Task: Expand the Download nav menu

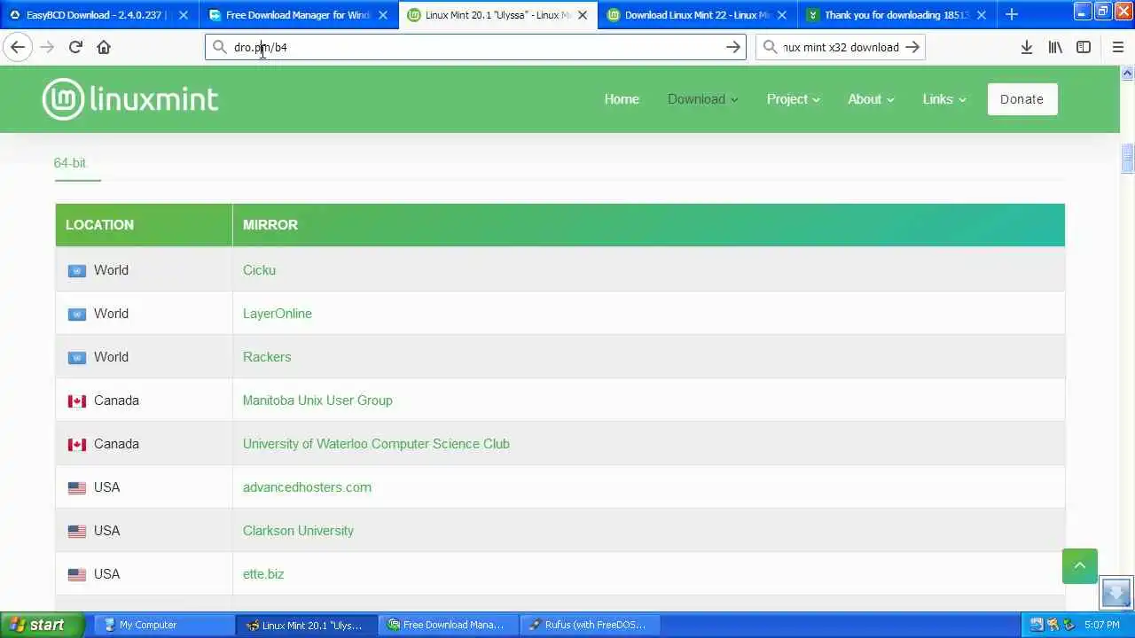Action: point(702,99)
